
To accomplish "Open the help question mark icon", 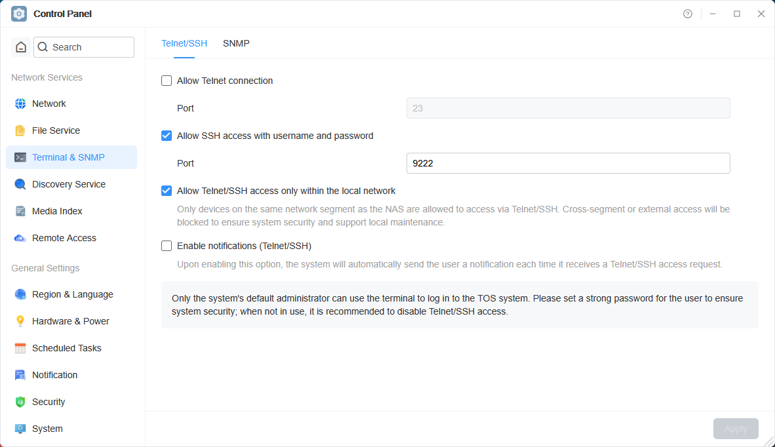I will point(687,13).
